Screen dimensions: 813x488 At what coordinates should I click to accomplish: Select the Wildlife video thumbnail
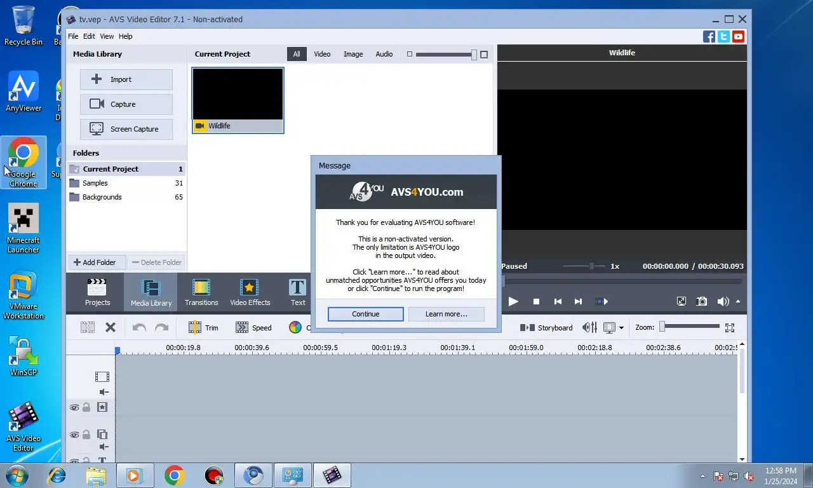click(x=238, y=100)
